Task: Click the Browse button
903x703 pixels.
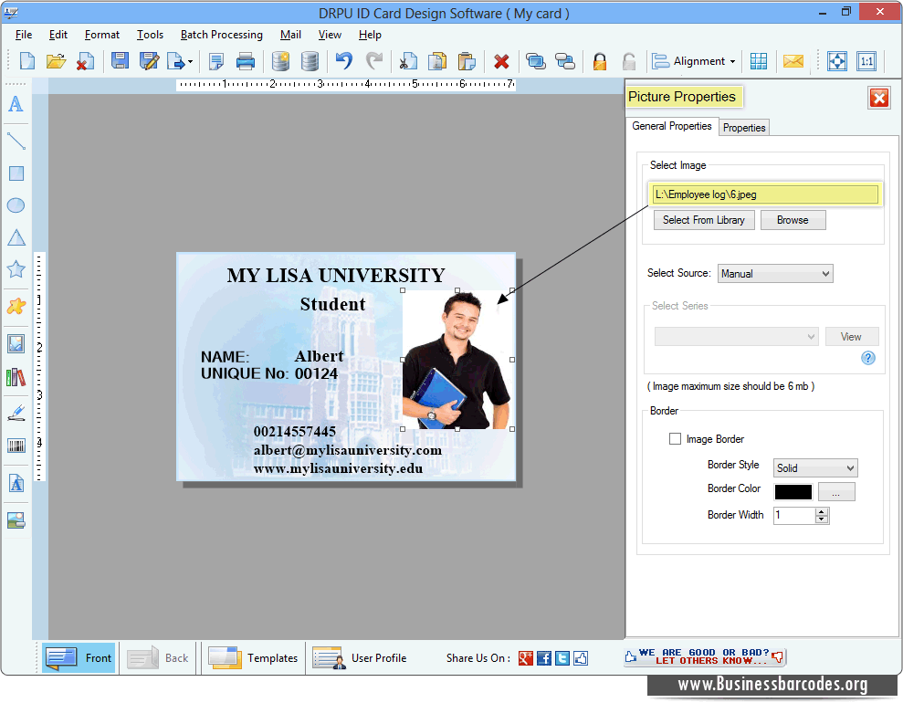Action: (793, 220)
